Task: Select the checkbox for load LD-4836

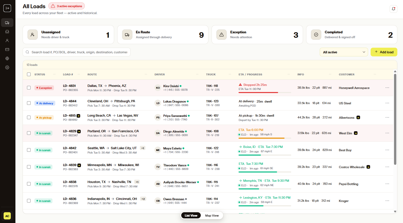Action: coord(29,201)
